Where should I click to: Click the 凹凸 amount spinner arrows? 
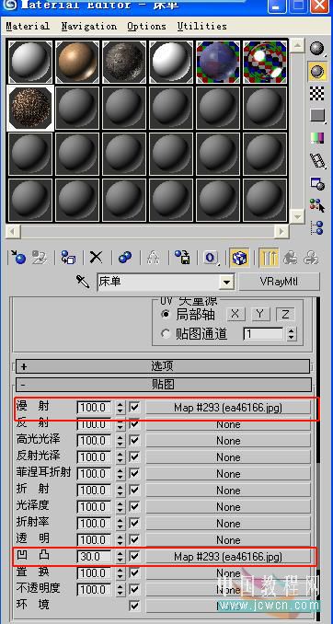[121, 556]
